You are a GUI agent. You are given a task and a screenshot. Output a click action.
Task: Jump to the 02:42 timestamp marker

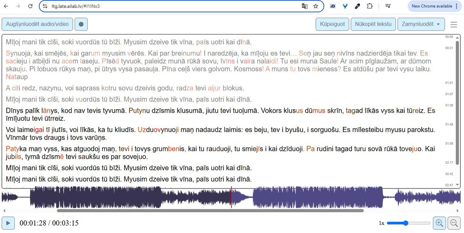(x=449, y=174)
